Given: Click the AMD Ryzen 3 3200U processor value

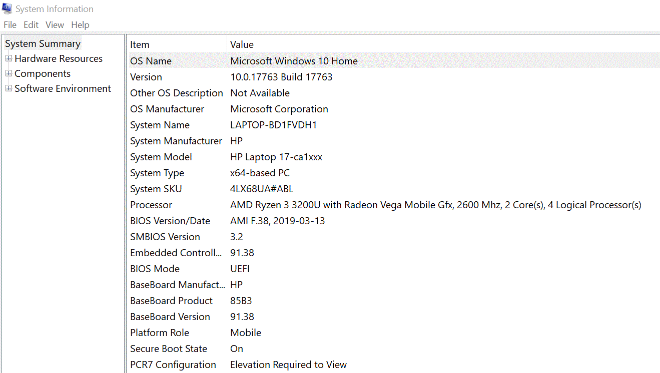Looking at the screenshot, I should (x=436, y=205).
